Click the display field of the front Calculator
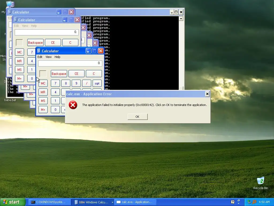 (x=70, y=63)
